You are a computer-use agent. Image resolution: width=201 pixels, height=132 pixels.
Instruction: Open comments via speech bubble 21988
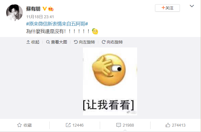[125, 125]
